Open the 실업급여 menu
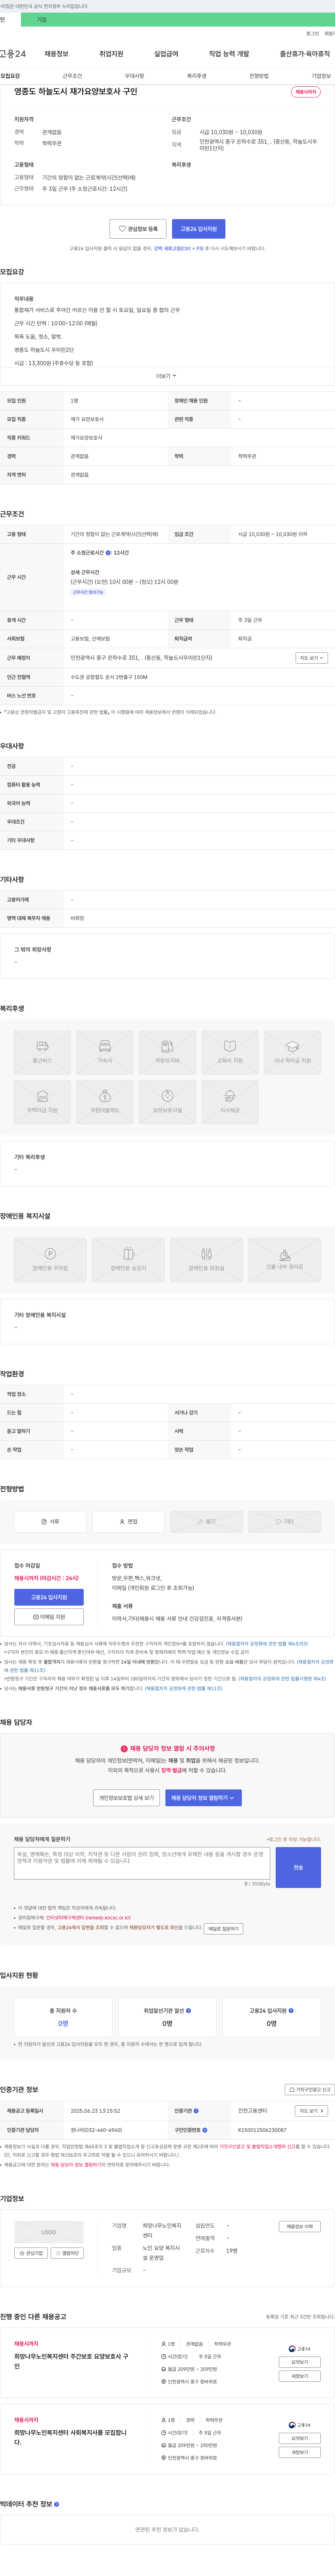 click(166, 54)
